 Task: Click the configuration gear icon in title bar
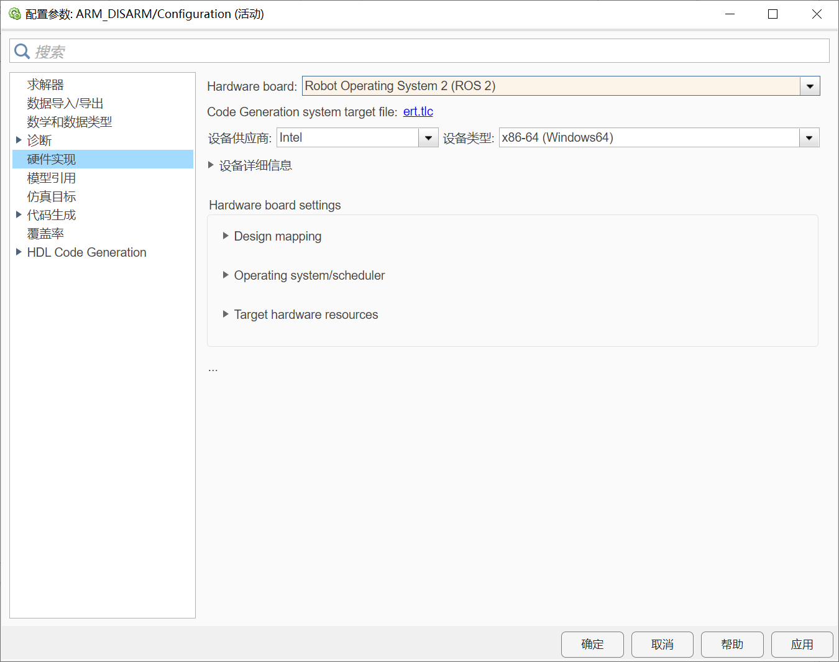15,14
